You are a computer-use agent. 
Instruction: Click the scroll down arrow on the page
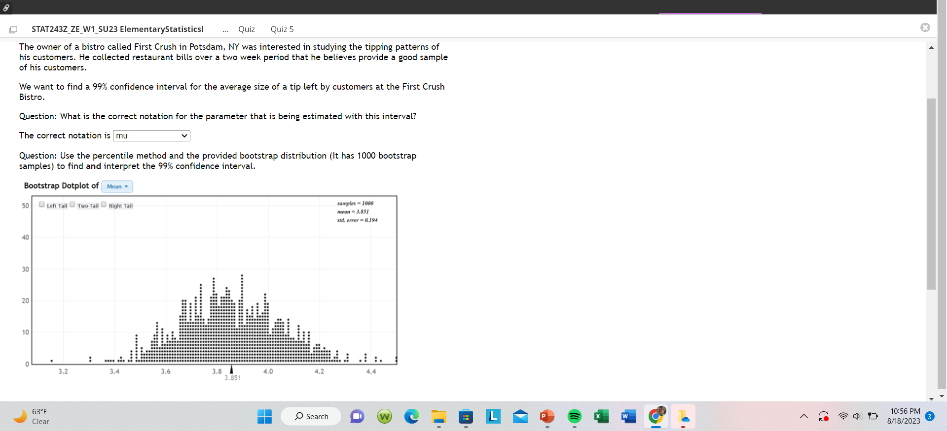click(x=931, y=398)
